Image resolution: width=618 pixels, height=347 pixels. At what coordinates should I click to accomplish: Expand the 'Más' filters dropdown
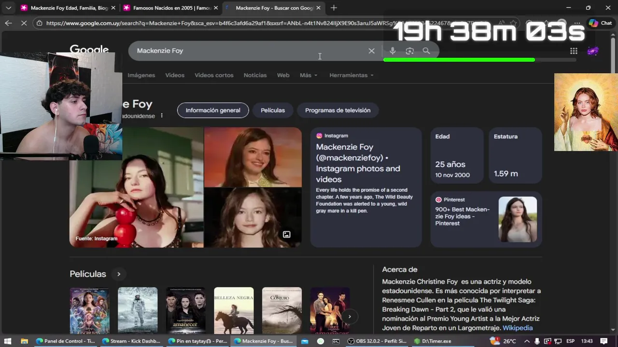point(309,75)
